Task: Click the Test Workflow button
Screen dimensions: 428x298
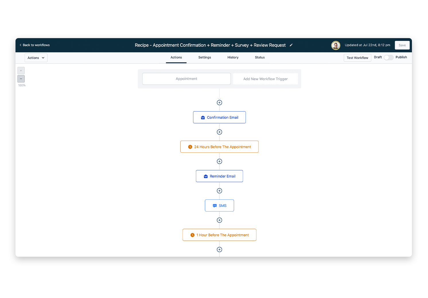Action: 357,58
